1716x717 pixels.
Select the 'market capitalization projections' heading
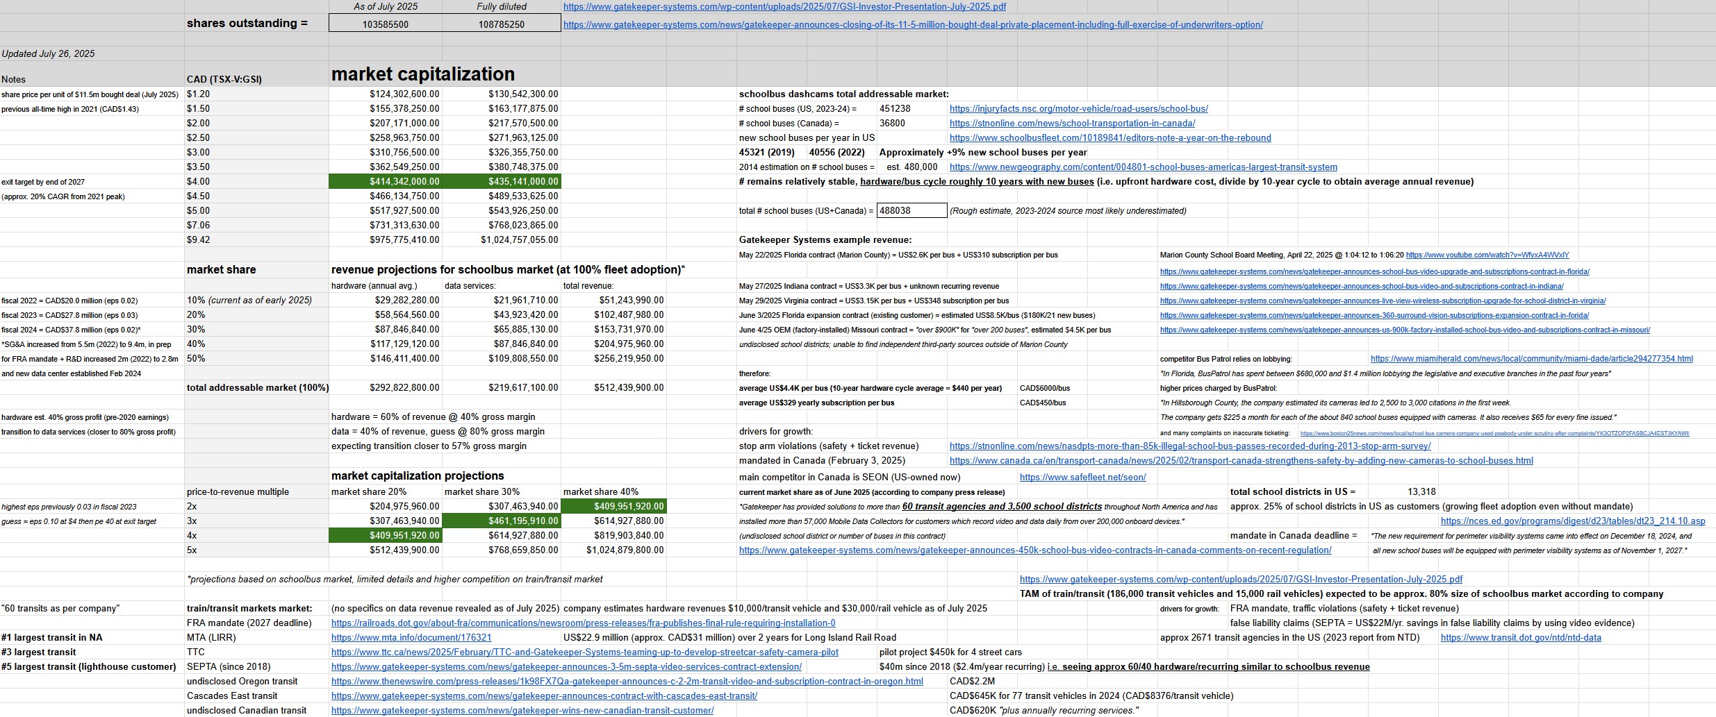point(418,476)
